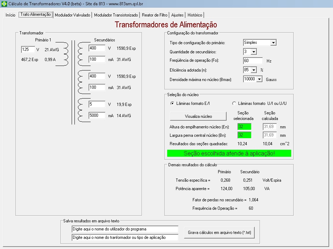Go to Modulador Transistorizado tab
Image resolution: width=333 pixels, height=249 pixels.
click(116, 15)
